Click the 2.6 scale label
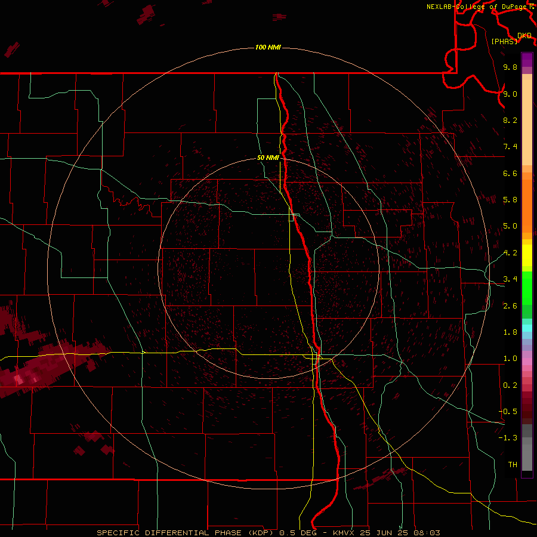The height and width of the screenshot is (537, 537). click(510, 306)
